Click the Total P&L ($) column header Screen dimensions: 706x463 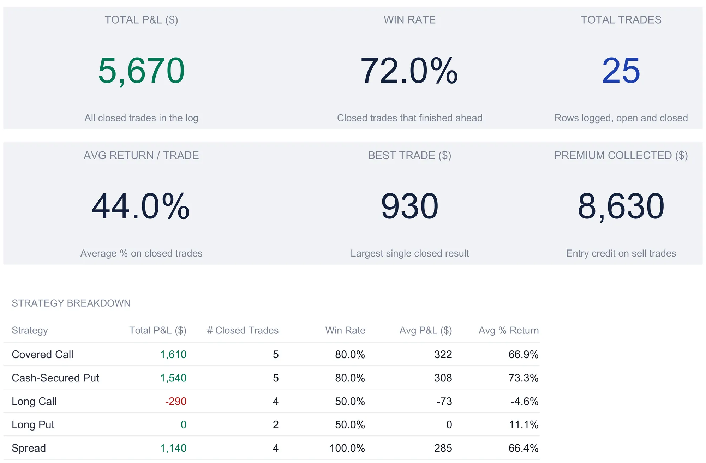point(157,330)
